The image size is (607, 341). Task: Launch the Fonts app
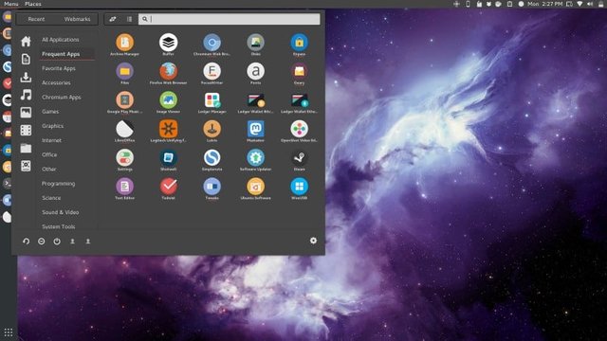pyautogui.click(x=255, y=71)
